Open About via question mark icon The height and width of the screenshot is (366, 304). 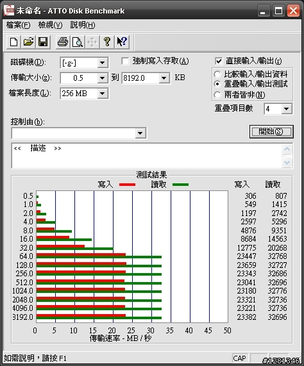(107, 42)
